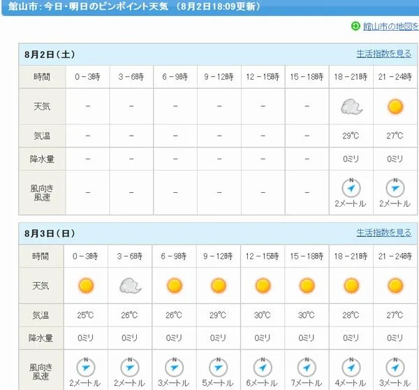Screen dimensions: 419x390
Task: Click wind compass for 8月2日 21-24時
Action: (395, 187)
